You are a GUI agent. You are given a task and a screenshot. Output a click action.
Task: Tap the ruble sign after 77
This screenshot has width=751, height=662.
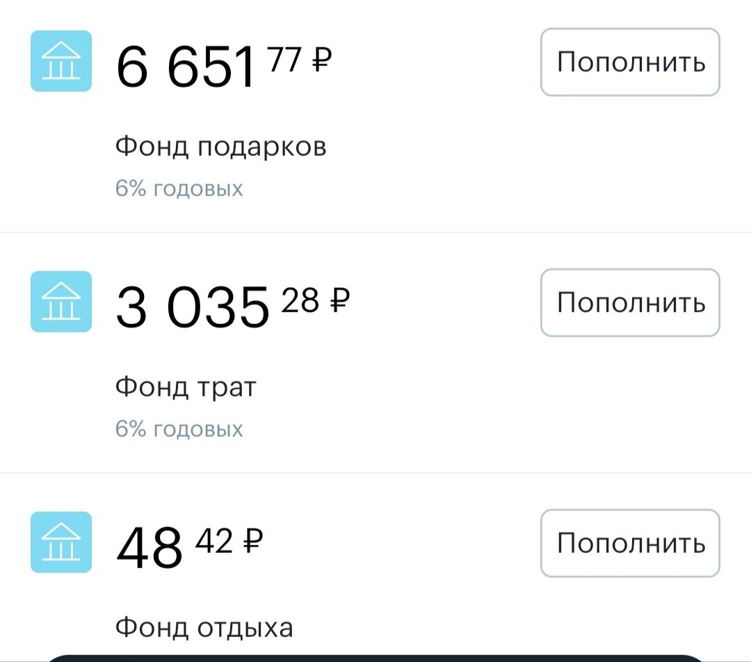coord(322,59)
